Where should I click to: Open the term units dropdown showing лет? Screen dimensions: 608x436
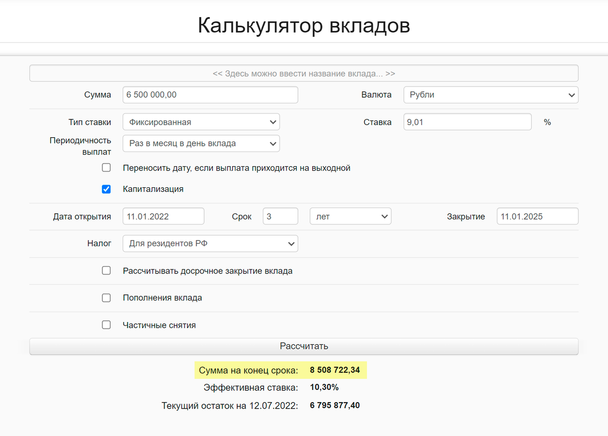pos(350,216)
